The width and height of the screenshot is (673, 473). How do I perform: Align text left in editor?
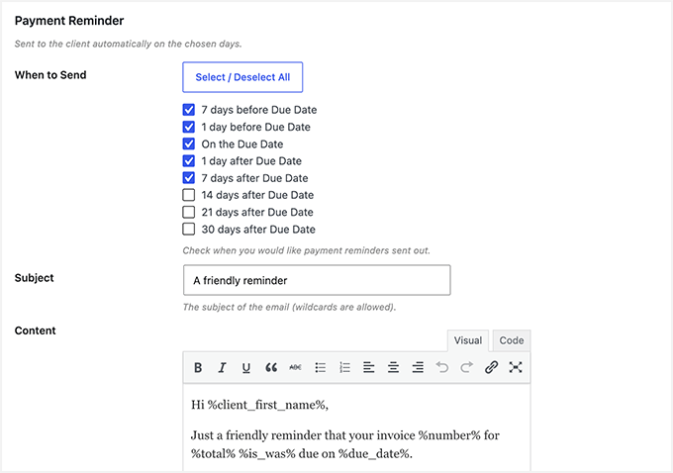[369, 367]
